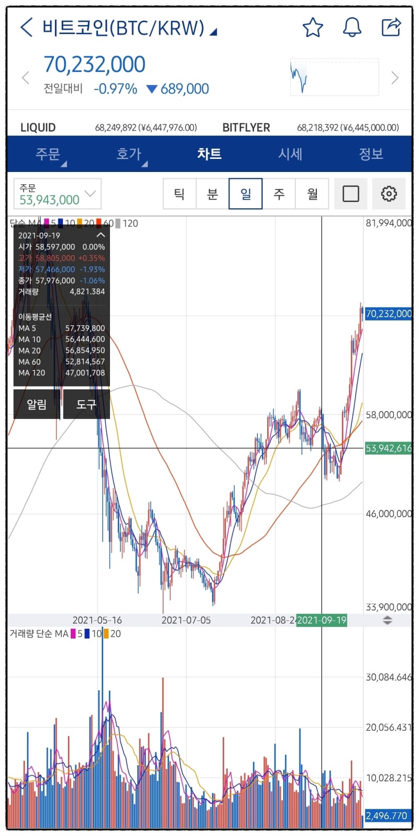Select 주 weekly chart interval
This screenshot has width=419, height=836.
[279, 194]
